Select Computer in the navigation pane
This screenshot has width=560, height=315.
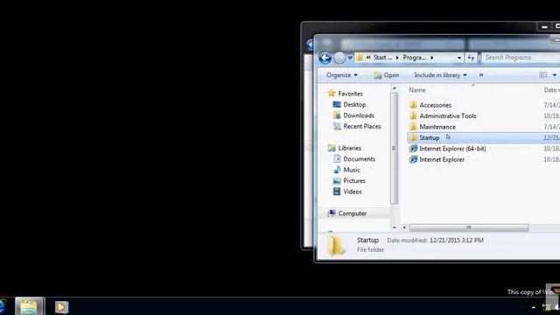tap(352, 213)
